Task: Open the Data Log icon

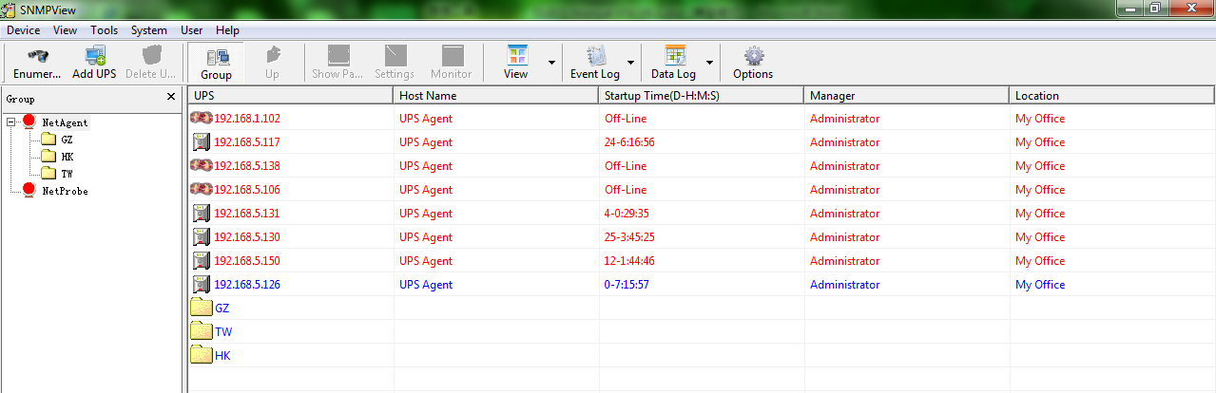Action: [674, 55]
